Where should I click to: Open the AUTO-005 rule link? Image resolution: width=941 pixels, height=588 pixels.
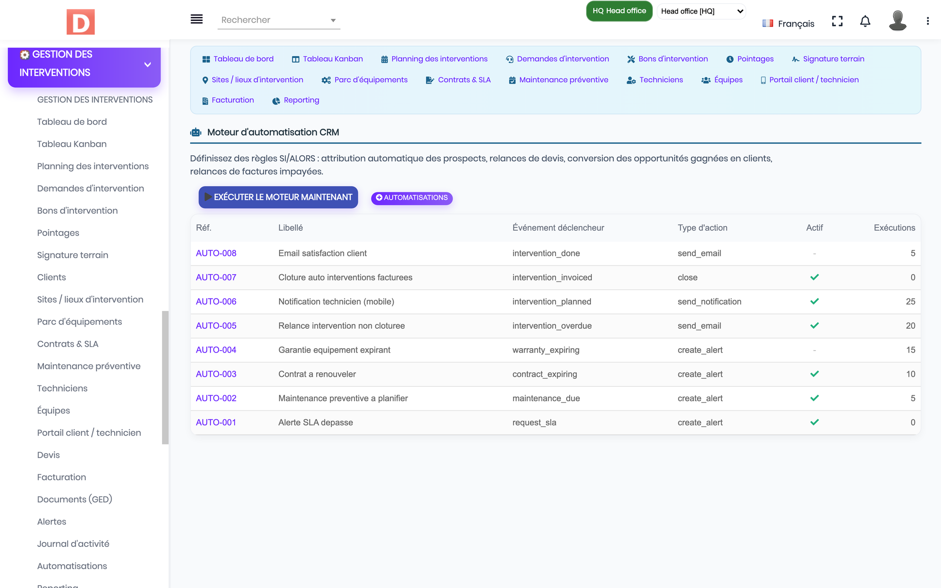coord(216,326)
